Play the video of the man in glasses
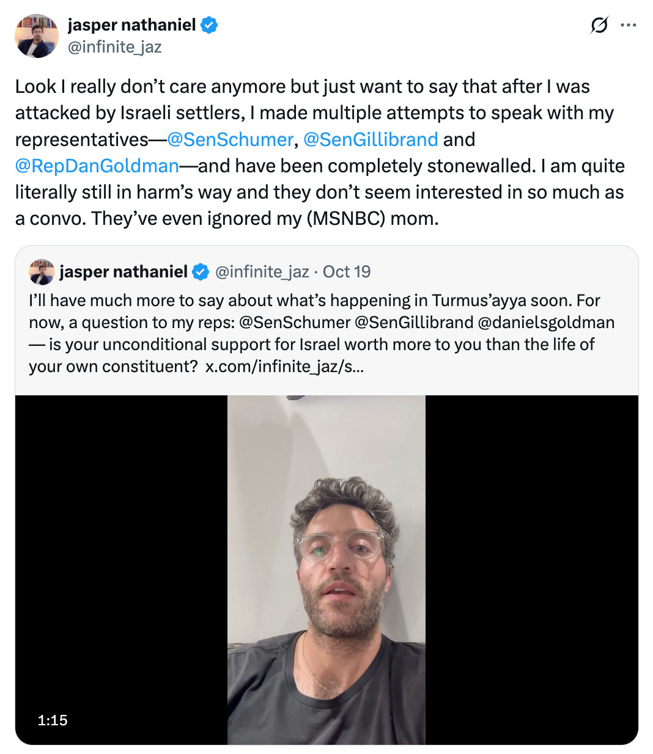The height and width of the screenshot is (754, 653). point(326,569)
